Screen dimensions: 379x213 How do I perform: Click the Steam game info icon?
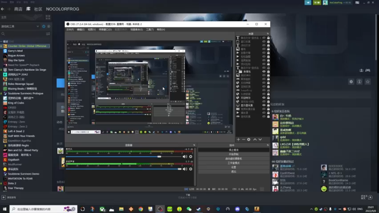coord(360,81)
